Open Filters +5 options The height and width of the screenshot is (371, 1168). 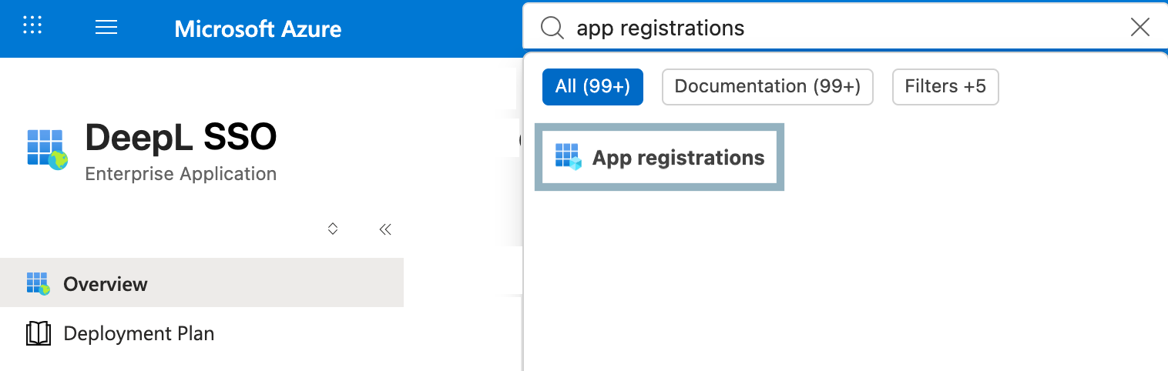[945, 86]
